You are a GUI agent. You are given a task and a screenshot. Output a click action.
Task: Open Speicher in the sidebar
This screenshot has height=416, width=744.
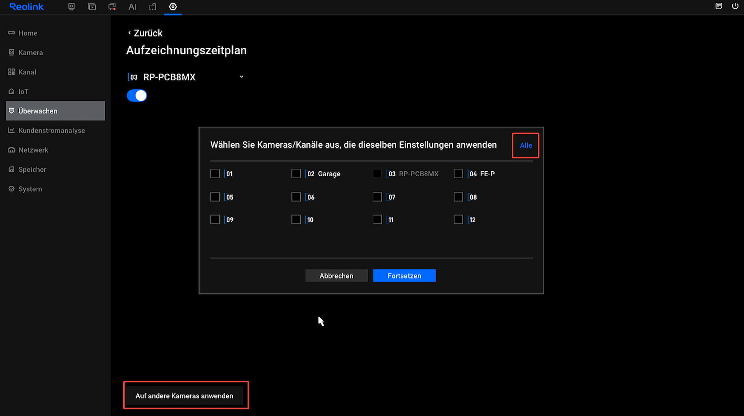click(x=56, y=169)
